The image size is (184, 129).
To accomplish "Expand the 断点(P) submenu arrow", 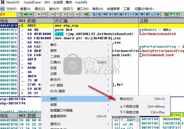I will click(x=108, y=79).
